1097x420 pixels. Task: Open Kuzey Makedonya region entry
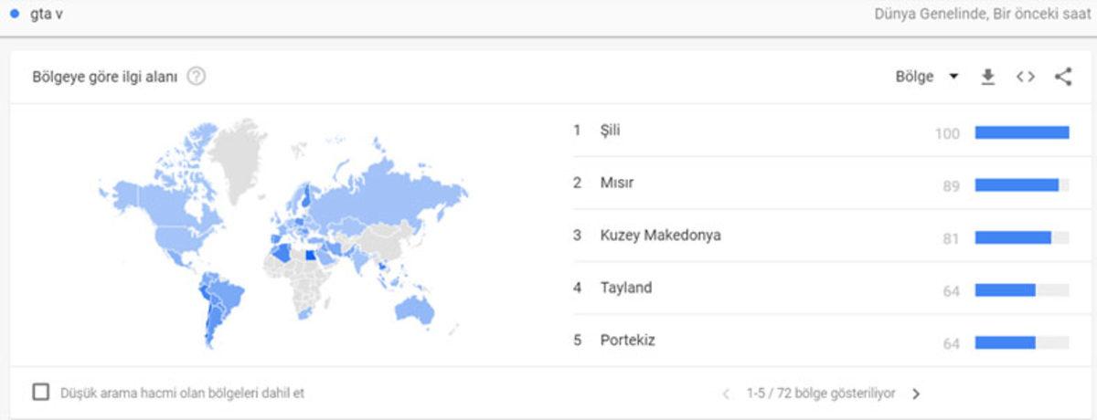tap(660, 236)
